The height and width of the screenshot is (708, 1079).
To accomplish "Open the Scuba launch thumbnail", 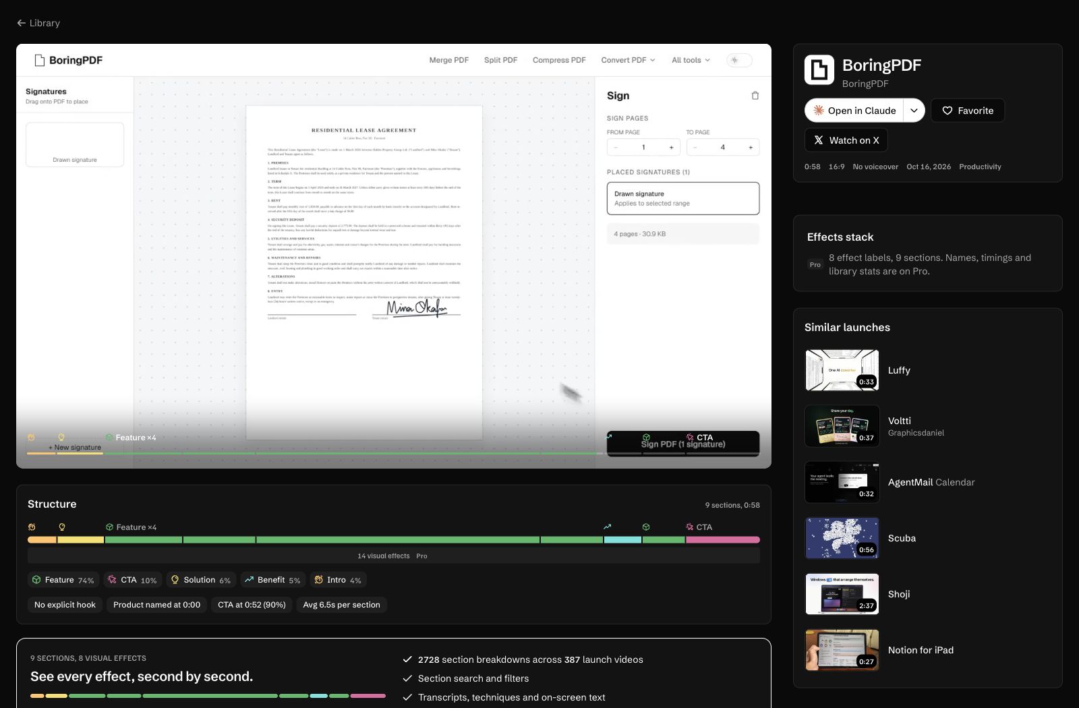I will pyautogui.click(x=842, y=538).
